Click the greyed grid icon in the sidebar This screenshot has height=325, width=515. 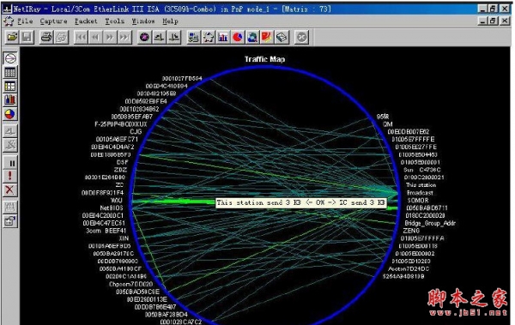(x=10, y=208)
